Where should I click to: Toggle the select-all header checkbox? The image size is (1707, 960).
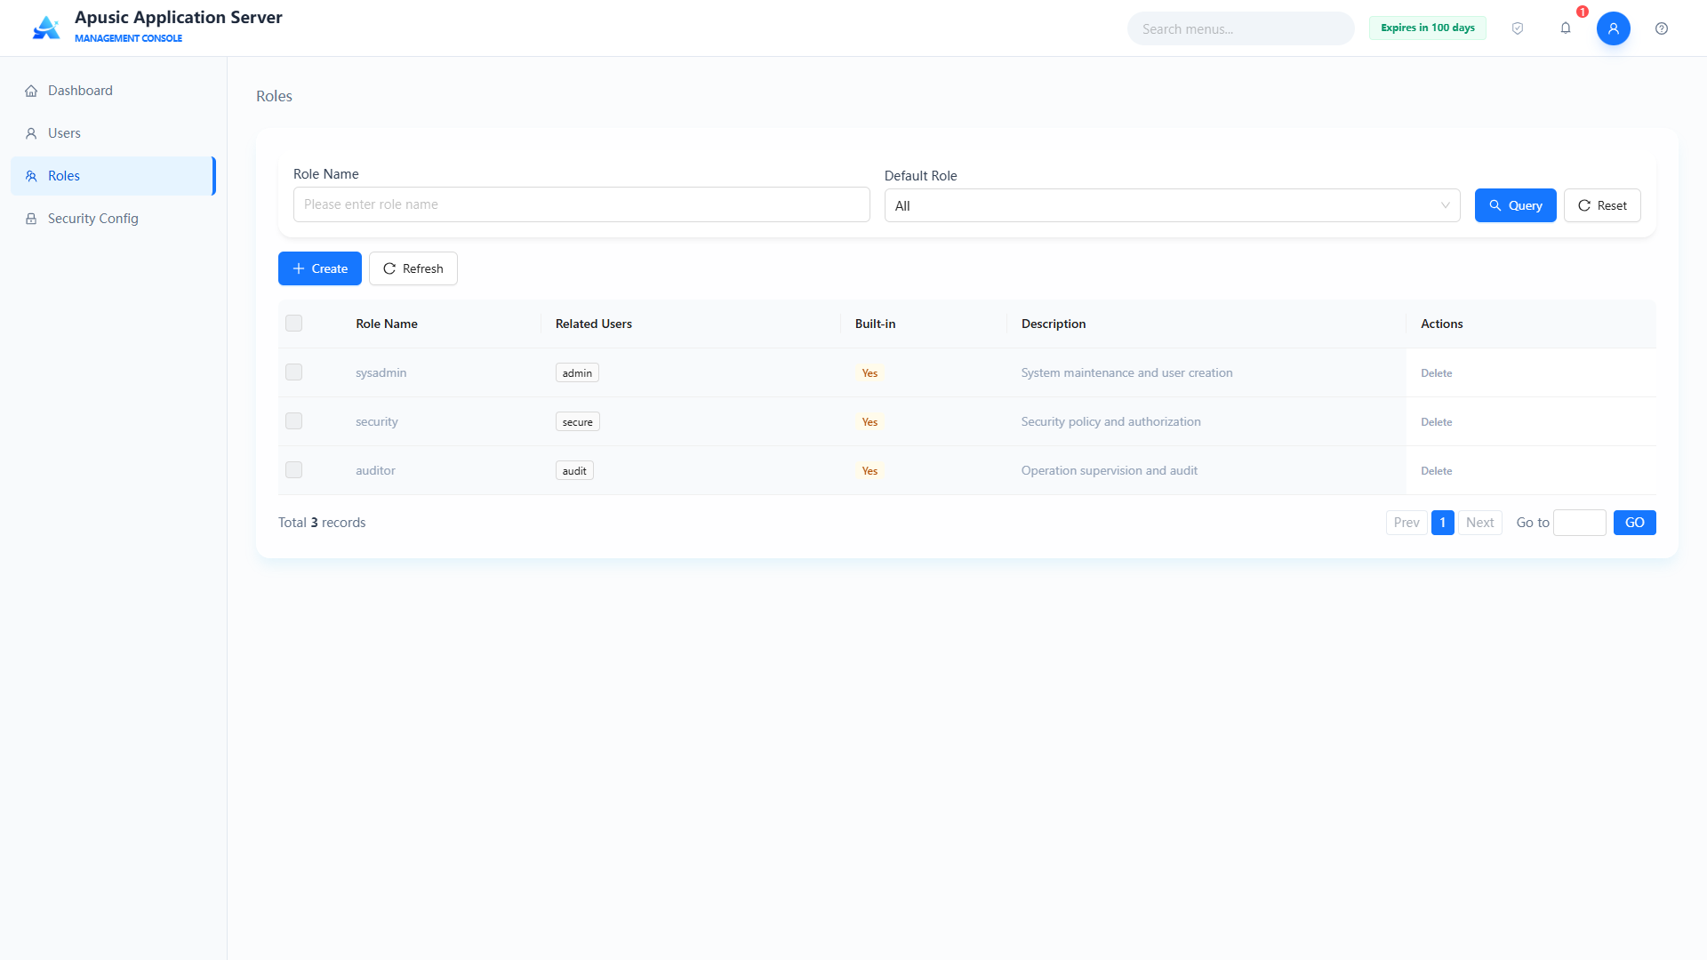coord(293,324)
